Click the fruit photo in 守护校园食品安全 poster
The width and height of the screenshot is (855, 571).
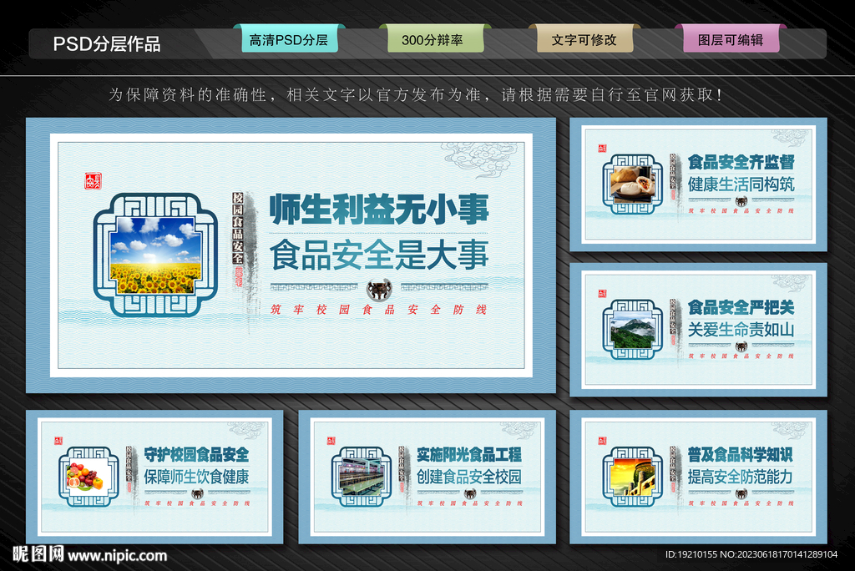pyautogui.click(x=89, y=478)
